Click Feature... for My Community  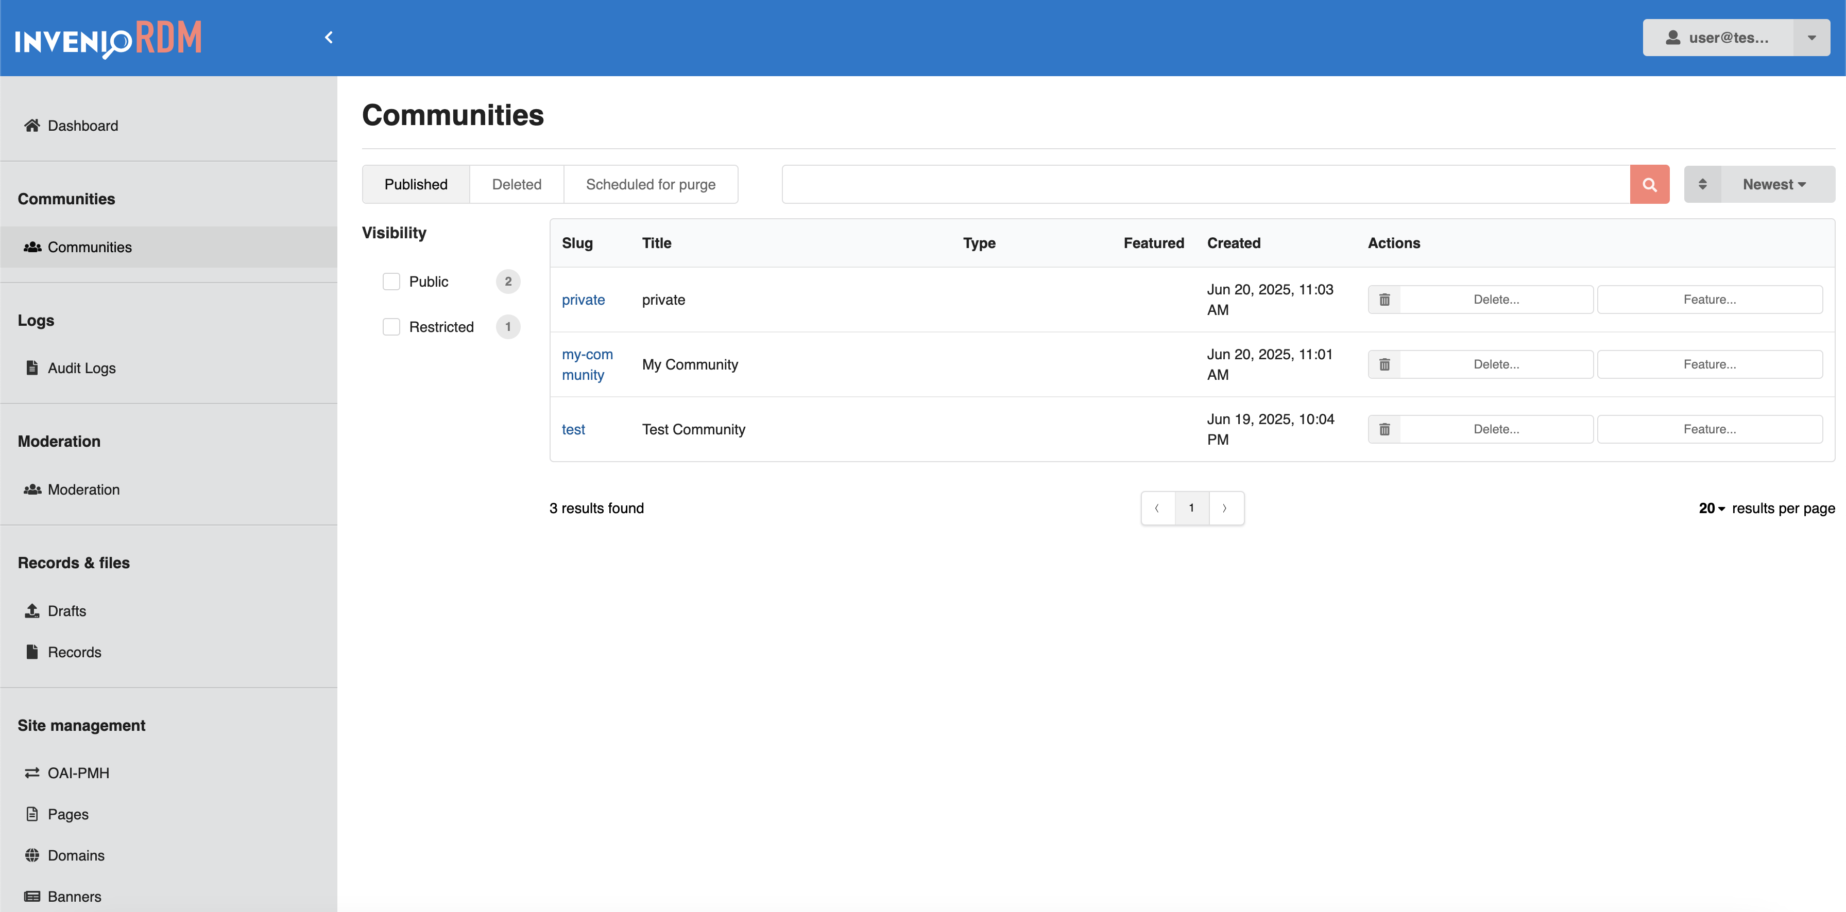[x=1710, y=364]
